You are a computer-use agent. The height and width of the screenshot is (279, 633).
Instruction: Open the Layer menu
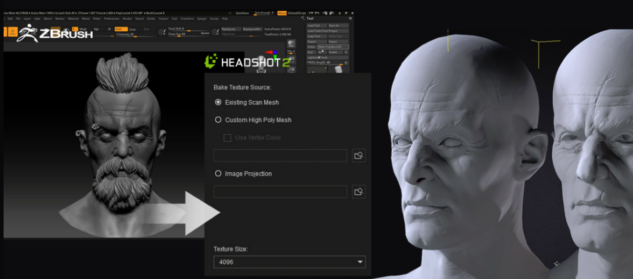tap(27, 18)
